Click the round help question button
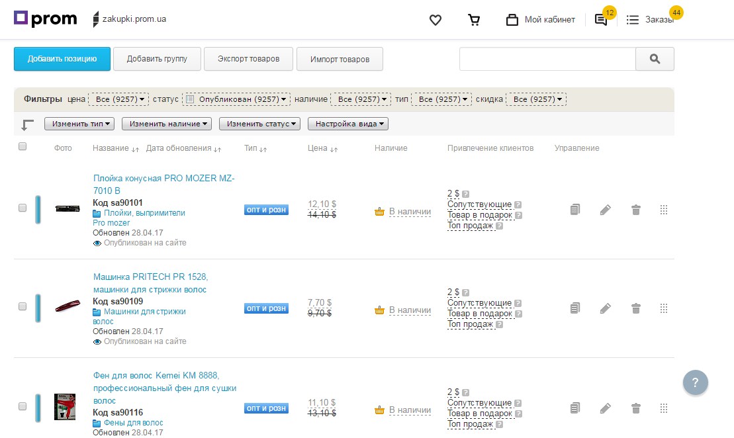The image size is (734, 438). pos(695,382)
